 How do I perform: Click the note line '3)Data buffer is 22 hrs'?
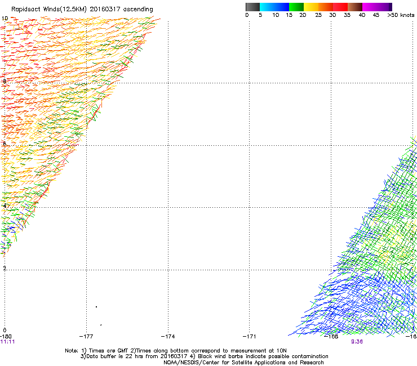204,356
